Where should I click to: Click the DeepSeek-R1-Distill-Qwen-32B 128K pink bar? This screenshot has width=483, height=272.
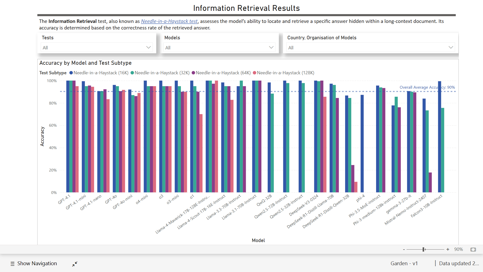tap(356, 187)
